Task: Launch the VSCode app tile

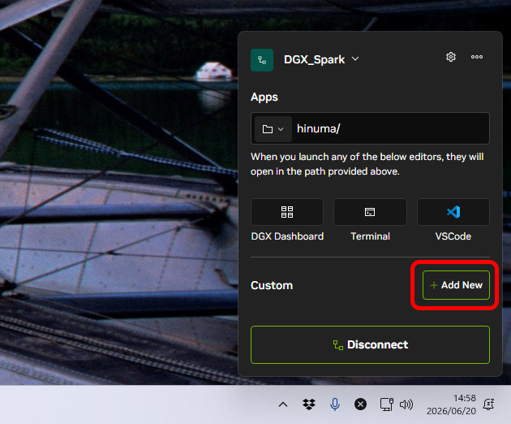Action: pyautogui.click(x=453, y=212)
